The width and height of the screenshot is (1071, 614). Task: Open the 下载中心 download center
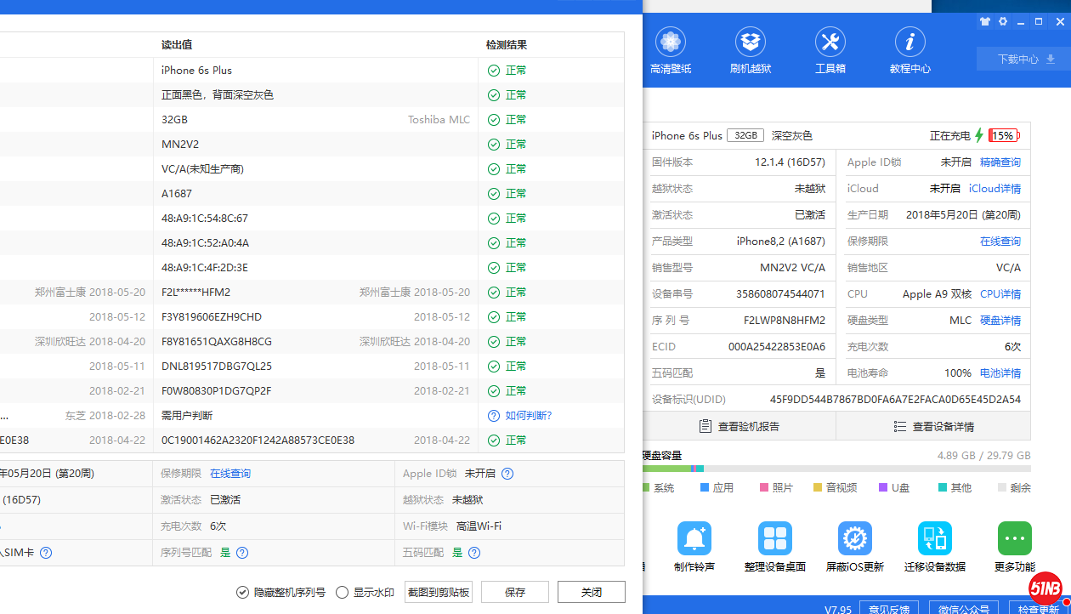pyautogui.click(x=1023, y=60)
